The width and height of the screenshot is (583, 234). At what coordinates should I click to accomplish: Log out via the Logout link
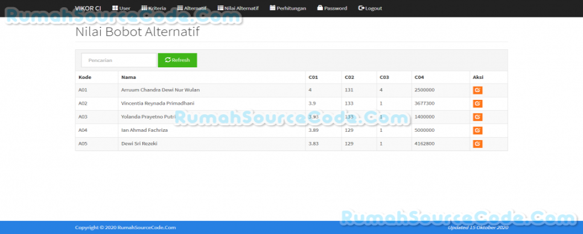coord(370,8)
